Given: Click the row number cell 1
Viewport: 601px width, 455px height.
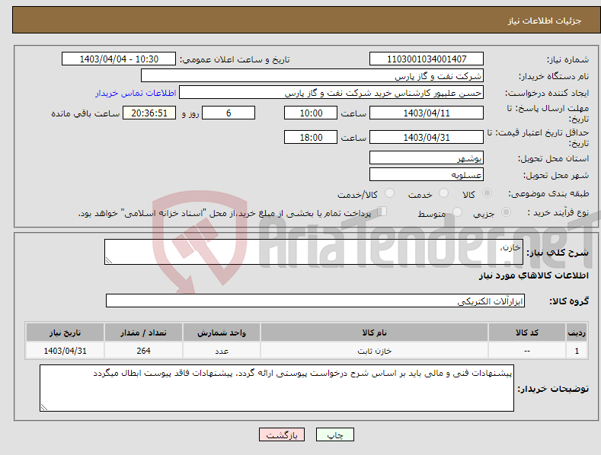Looking at the screenshot, I should pyautogui.click(x=577, y=351).
